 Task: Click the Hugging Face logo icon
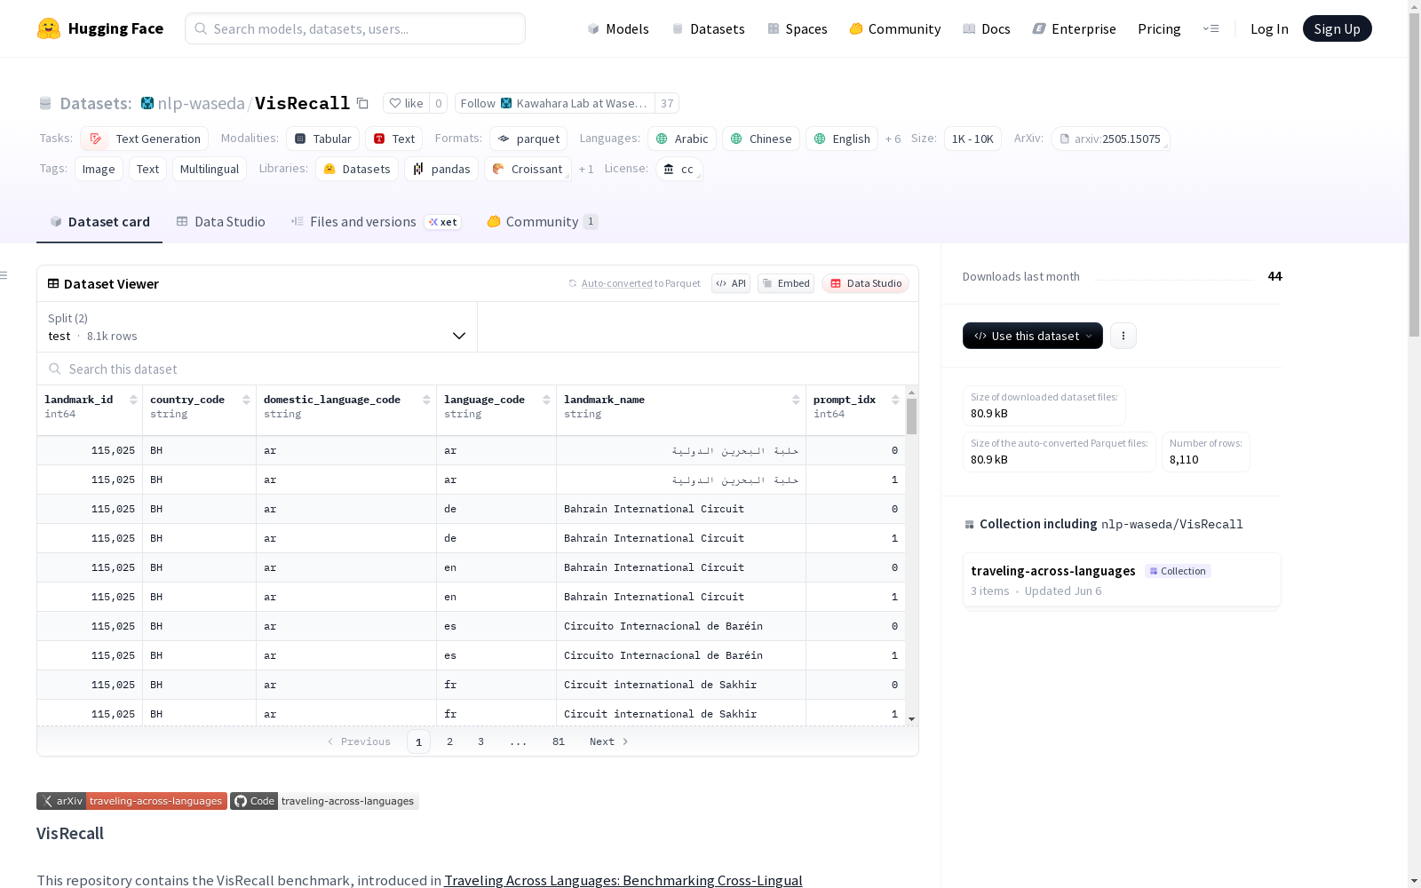point(49,28)
